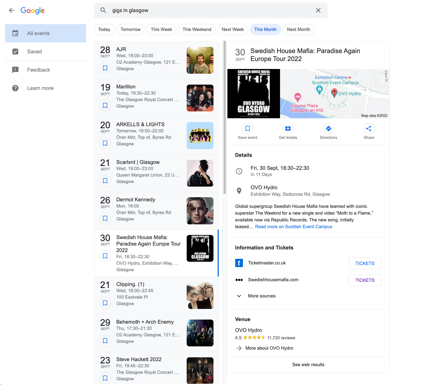Select the This Weekend filter
The image size is (424, 385).
coord(197,29)
